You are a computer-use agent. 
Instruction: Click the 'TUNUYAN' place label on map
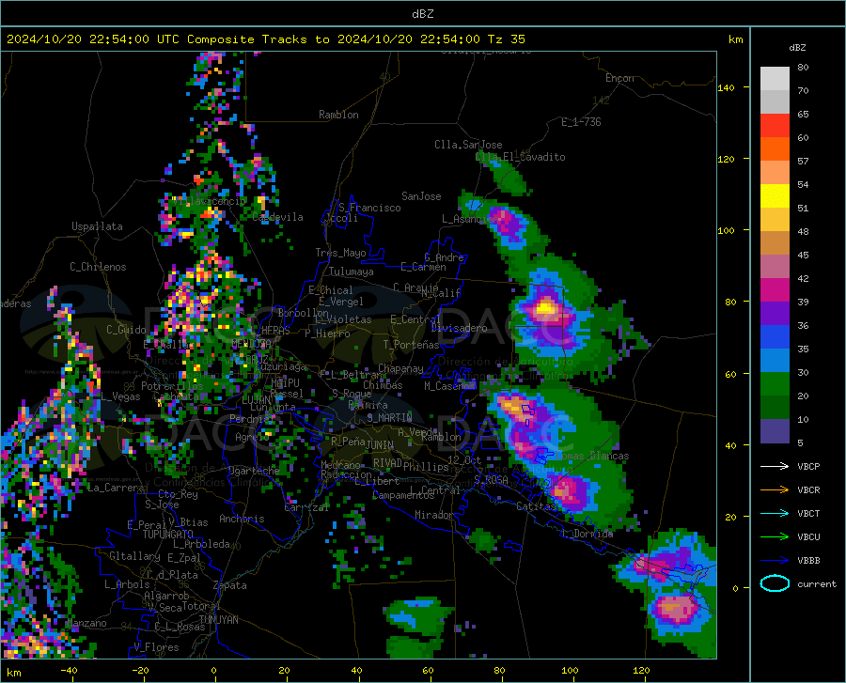(x=218, y=620)
